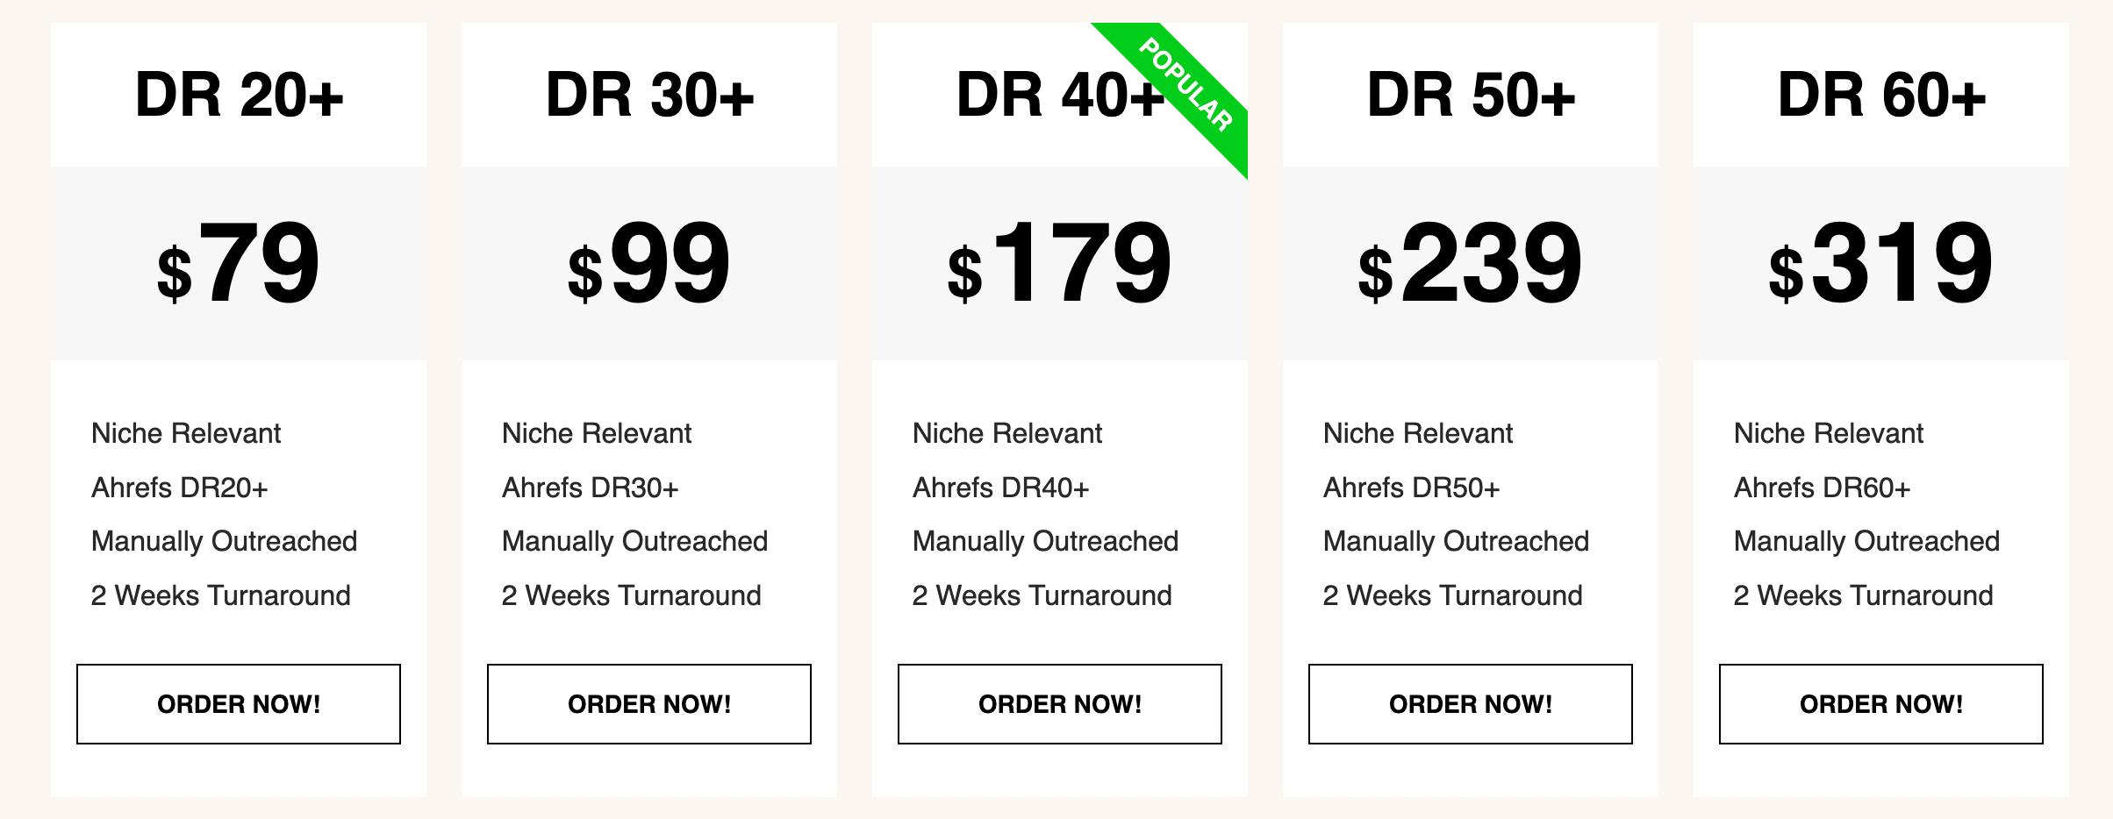Click the Ahrefs DR40+ feature line
This screenshot has width=2113, height=819.
click(x=1000, y=488)
